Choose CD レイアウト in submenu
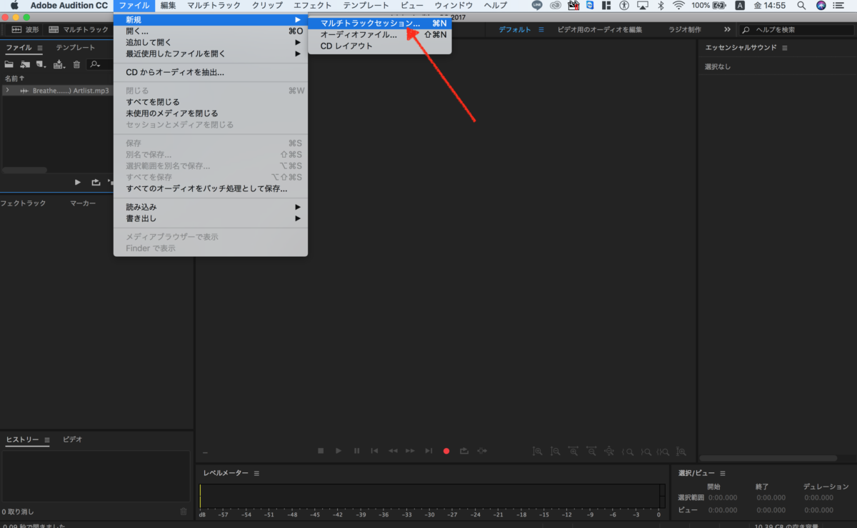The image size is (857, 528). (379, 46)
